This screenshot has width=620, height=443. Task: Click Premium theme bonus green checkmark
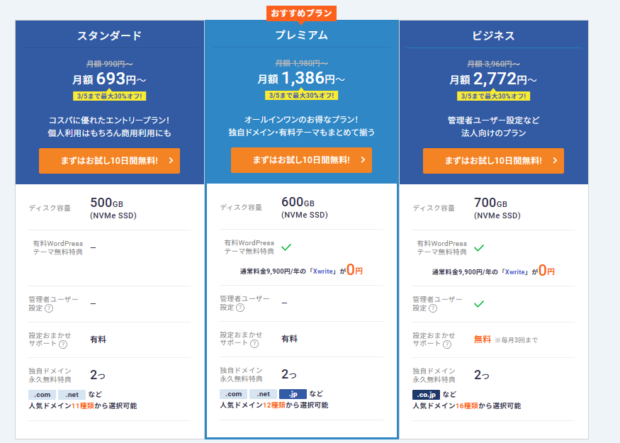click(286, 247)
